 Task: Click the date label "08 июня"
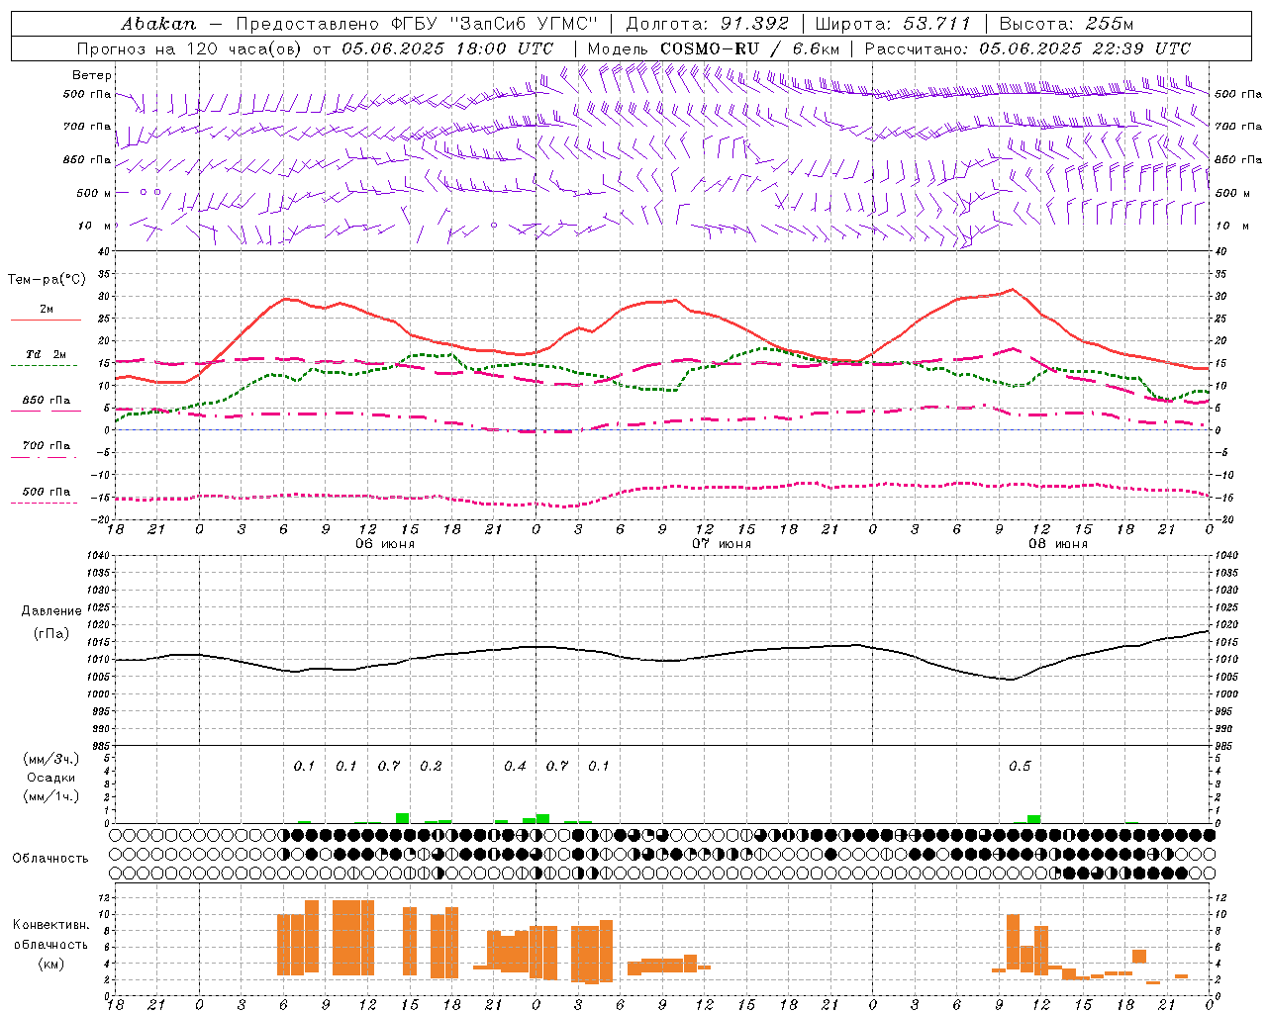click(x=1058, y=544)
